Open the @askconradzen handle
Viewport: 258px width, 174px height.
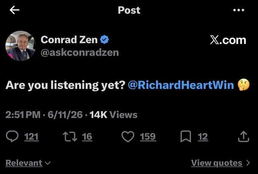(x=80, y=52)
